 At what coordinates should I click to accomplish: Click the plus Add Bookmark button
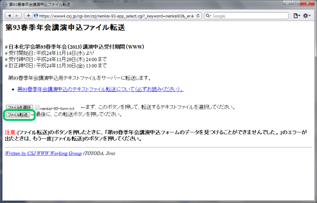pos(28,16)
